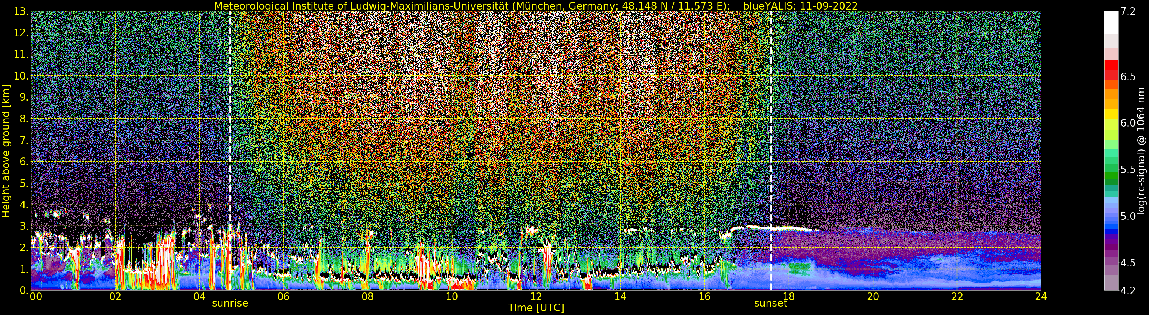Viewport: 1149px width, 315px height.
Task: Click time axis tick '08'
Action: (x=368, y=297)
